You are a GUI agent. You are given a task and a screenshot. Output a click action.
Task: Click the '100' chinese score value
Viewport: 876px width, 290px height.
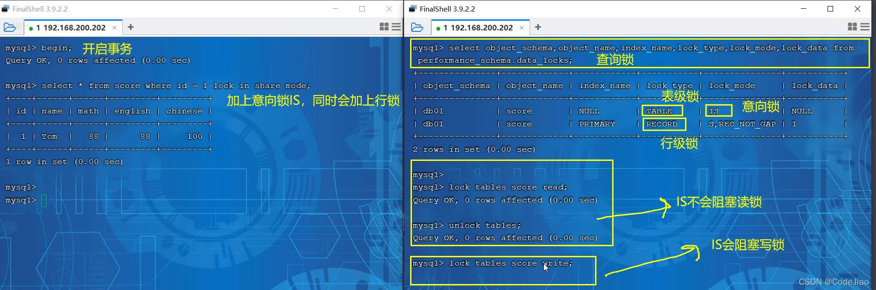pyautogui.click(x=195, y=136)
